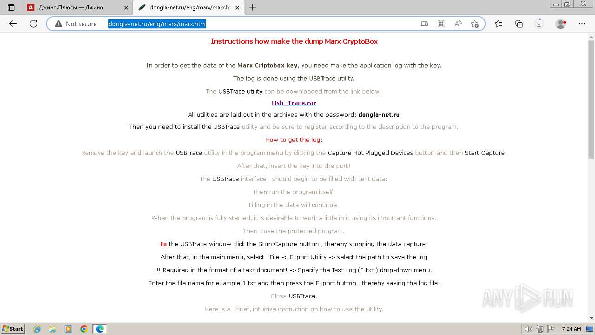This screenshot has height=335, width=595.
Task: Click the 'How to get the log:' heading
Action: (294, 140)
